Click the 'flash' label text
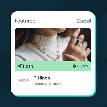This screenshot has height=107, width=107. (x=28, y=66)
